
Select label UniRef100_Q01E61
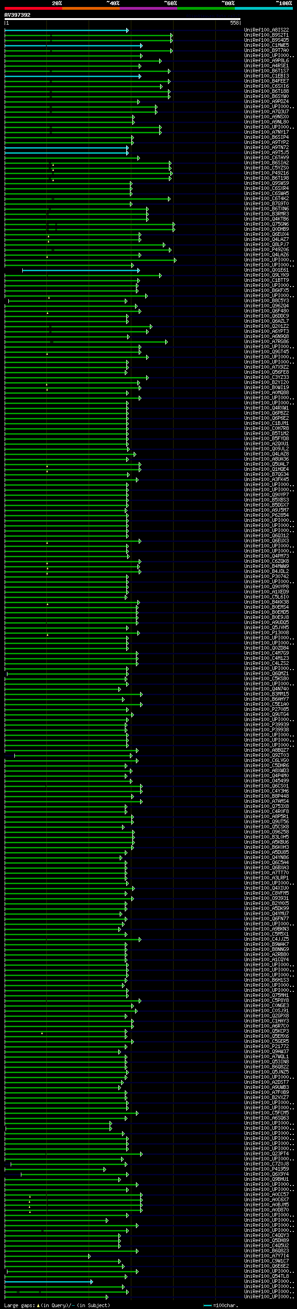click(x=266, y=270)
